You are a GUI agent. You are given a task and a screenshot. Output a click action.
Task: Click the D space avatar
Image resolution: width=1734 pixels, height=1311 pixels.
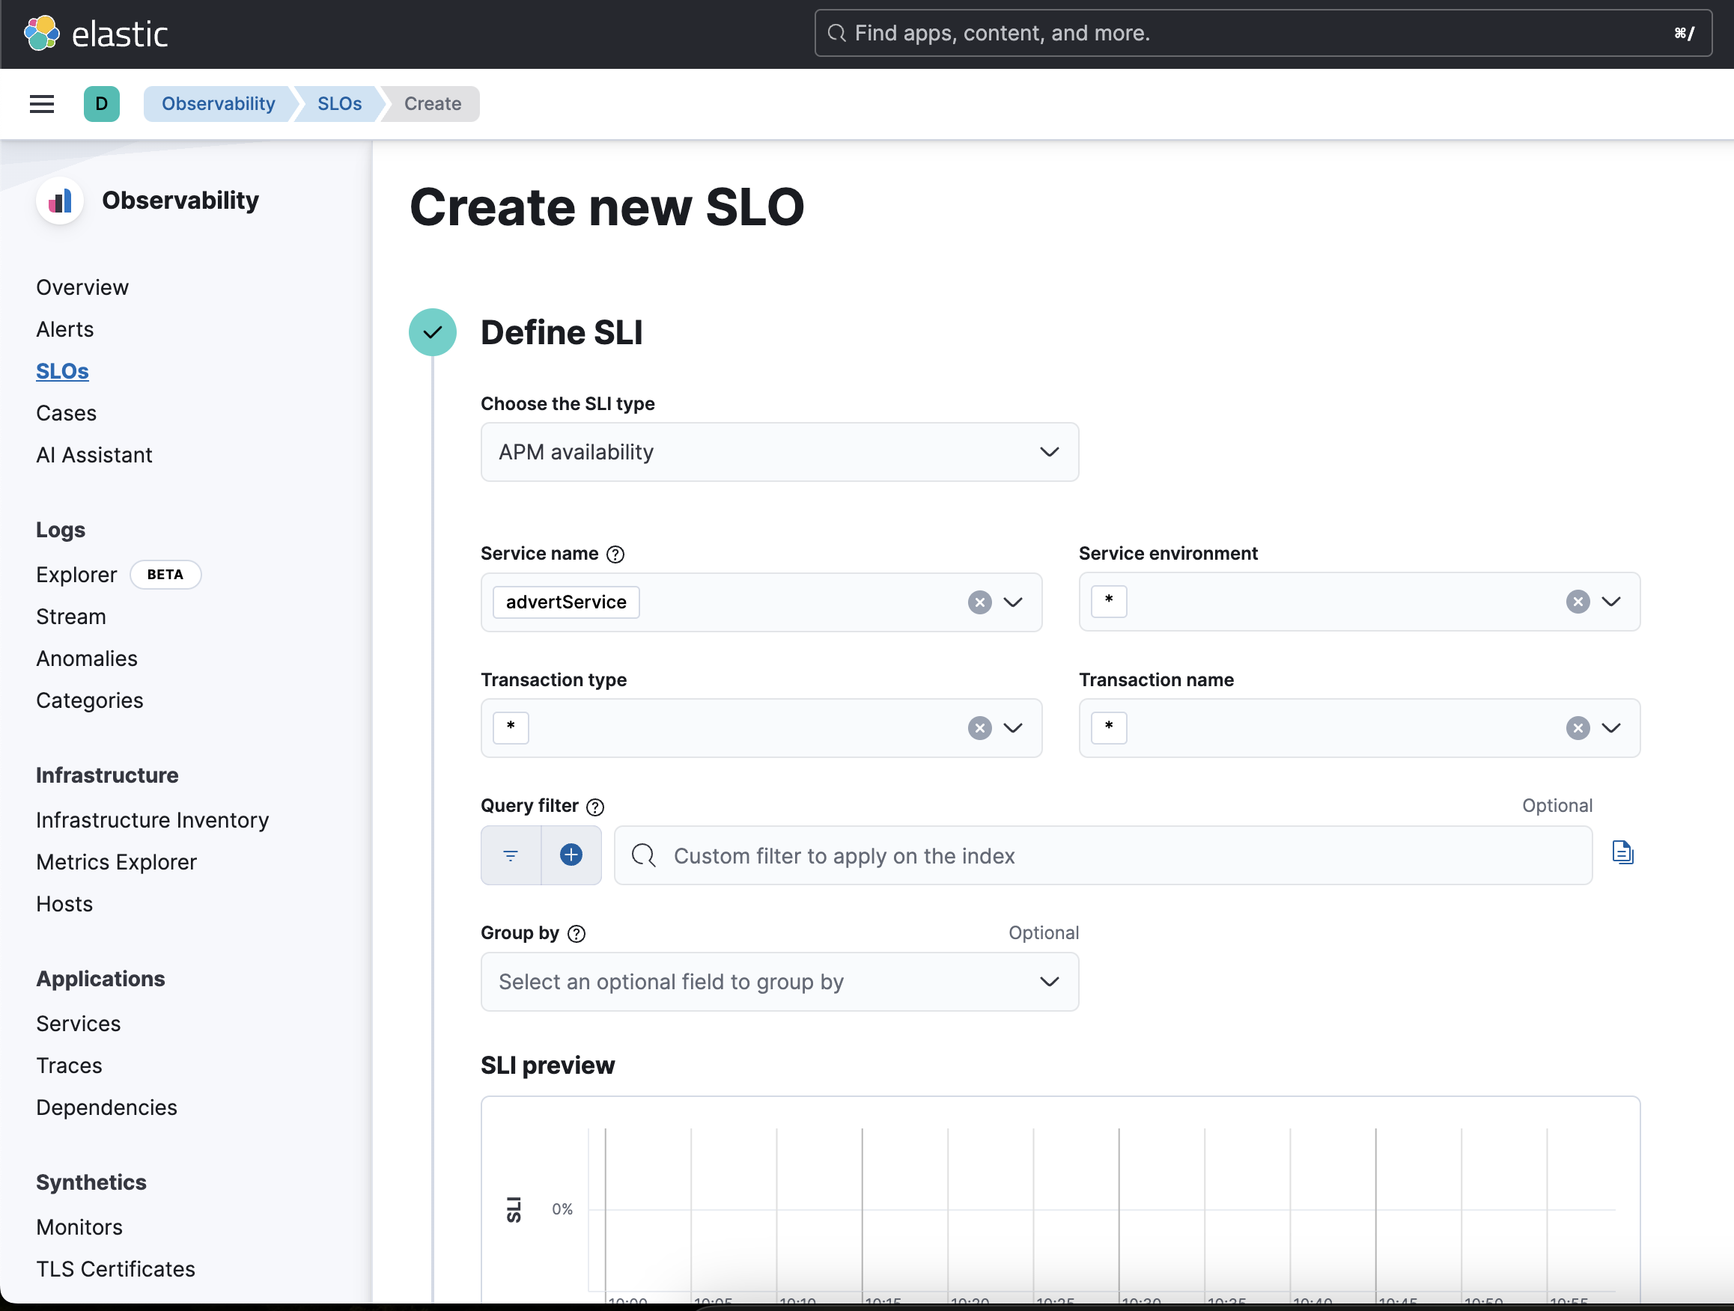102,103
